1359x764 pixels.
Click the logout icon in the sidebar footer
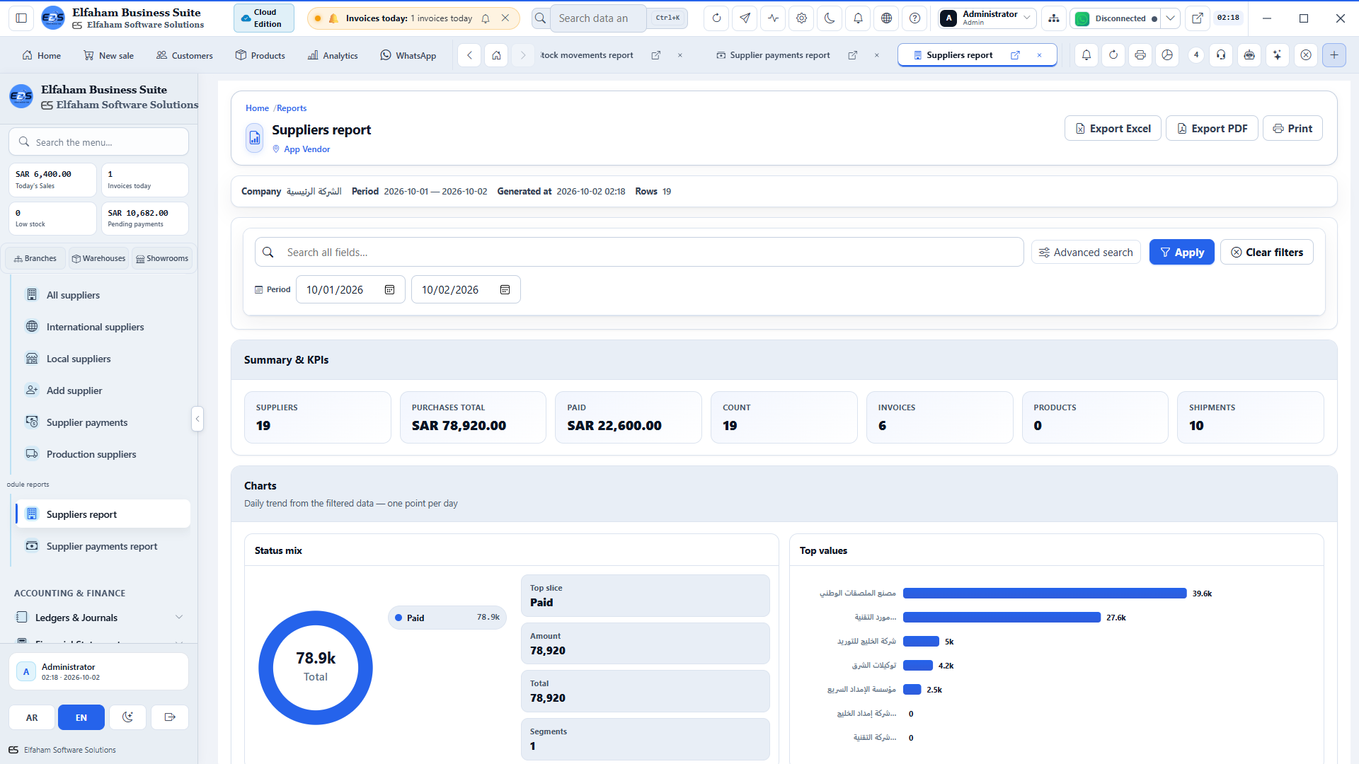coord(170,717)
